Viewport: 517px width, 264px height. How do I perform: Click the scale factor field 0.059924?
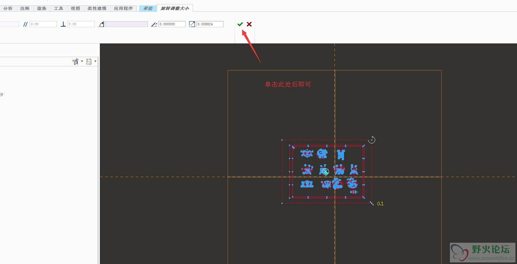pos(210,24)
